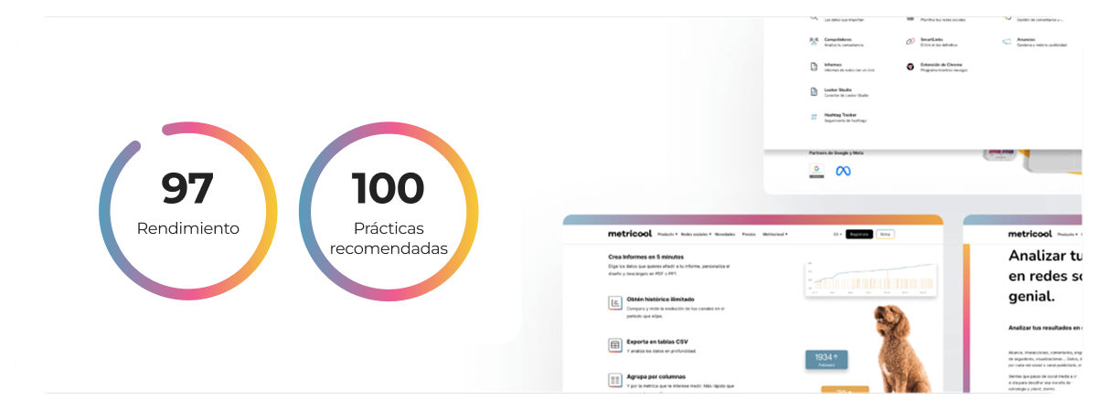Open the Redes sociales dropdown menu

(x=696, y=235)
